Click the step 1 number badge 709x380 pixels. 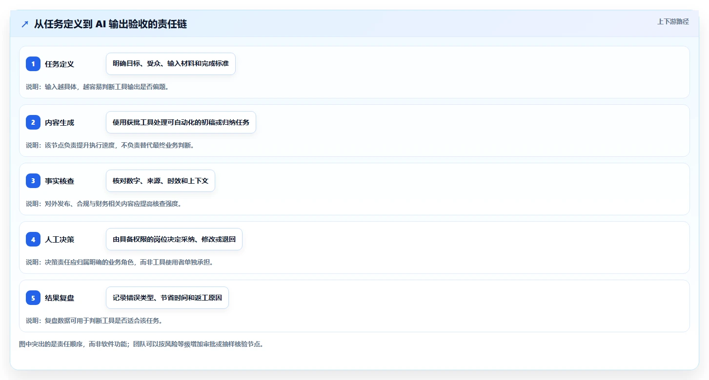click(33, 64)
